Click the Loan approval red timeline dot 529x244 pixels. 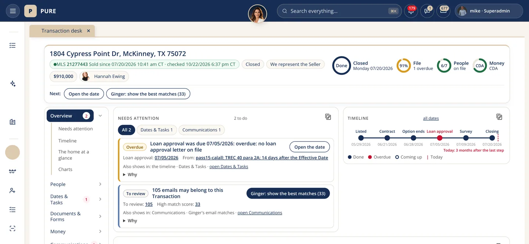click(440, 138)
